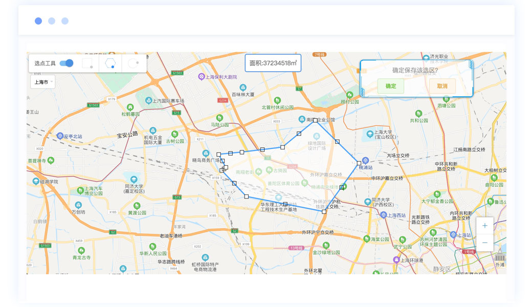Select the 安亭北站 station marker
This screenshot has height=307, width=532.
point(60,136)
